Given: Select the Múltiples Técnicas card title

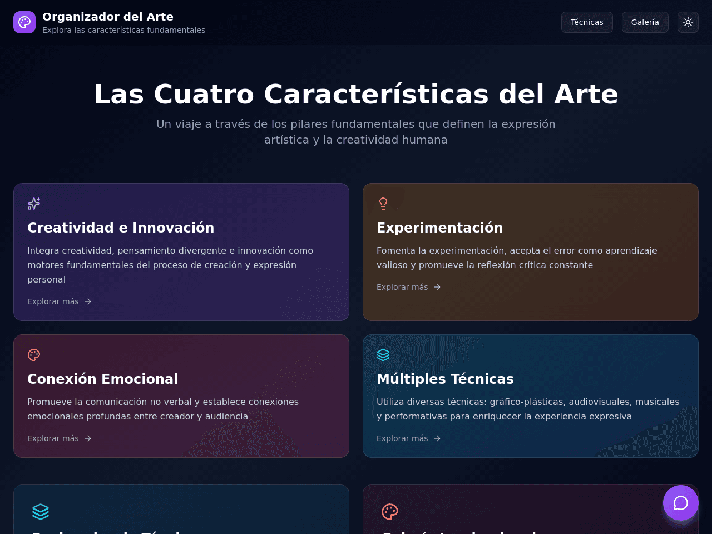Looking at the screenshot, I should point(445,379).
